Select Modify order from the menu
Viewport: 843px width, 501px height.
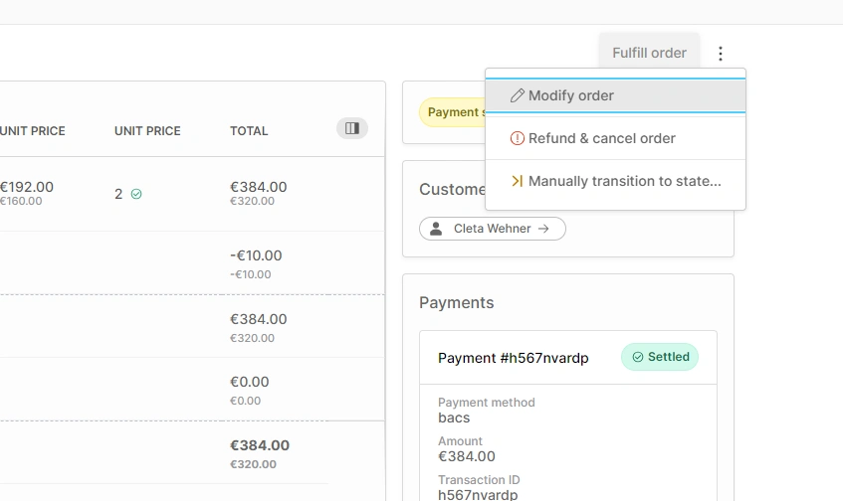[570, 95]
